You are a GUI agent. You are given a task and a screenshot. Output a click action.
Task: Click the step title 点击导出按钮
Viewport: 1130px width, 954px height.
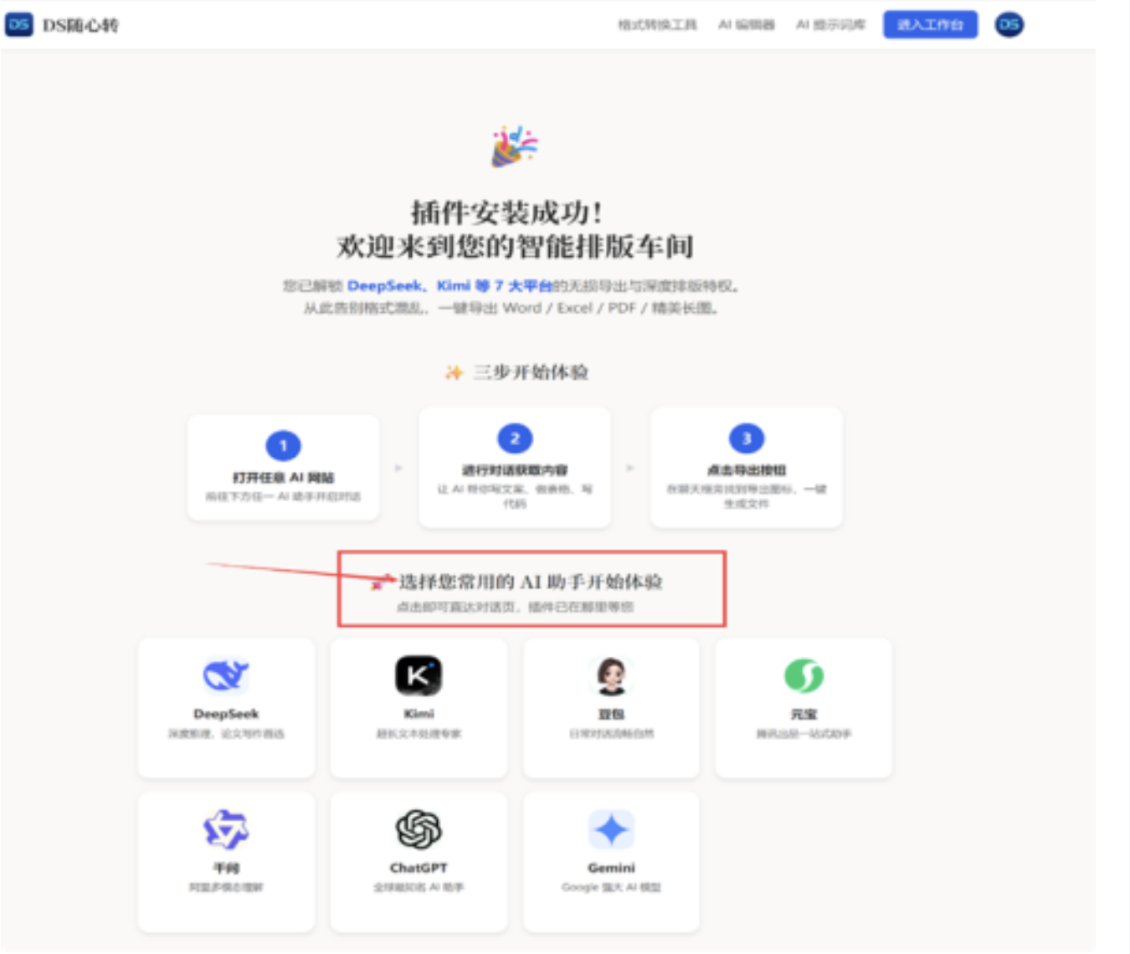[x=747, y=470]
